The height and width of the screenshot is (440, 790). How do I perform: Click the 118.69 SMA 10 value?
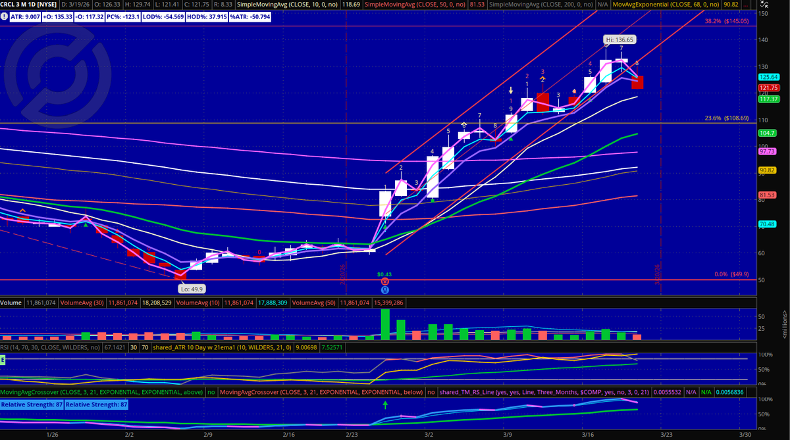(x=352, y=5)
